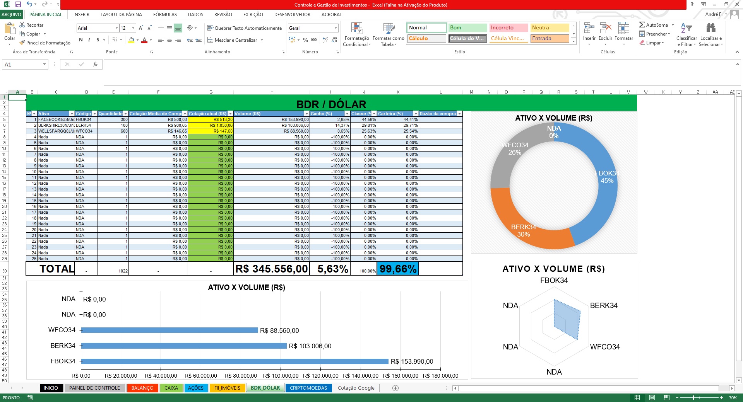
Task: Expand Mesclar e Centralizar dropdown arrow
Action: (262, 40)
